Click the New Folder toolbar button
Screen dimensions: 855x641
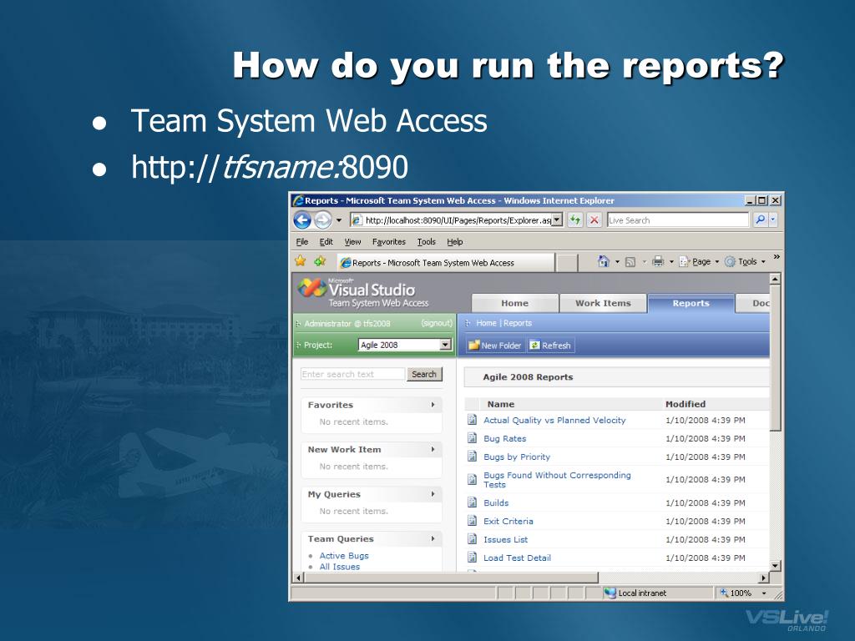click(x=494, y=346)
